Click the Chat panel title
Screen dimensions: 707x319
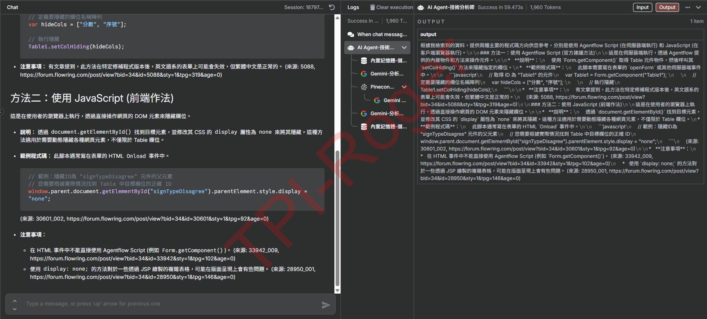pos(13,7)
